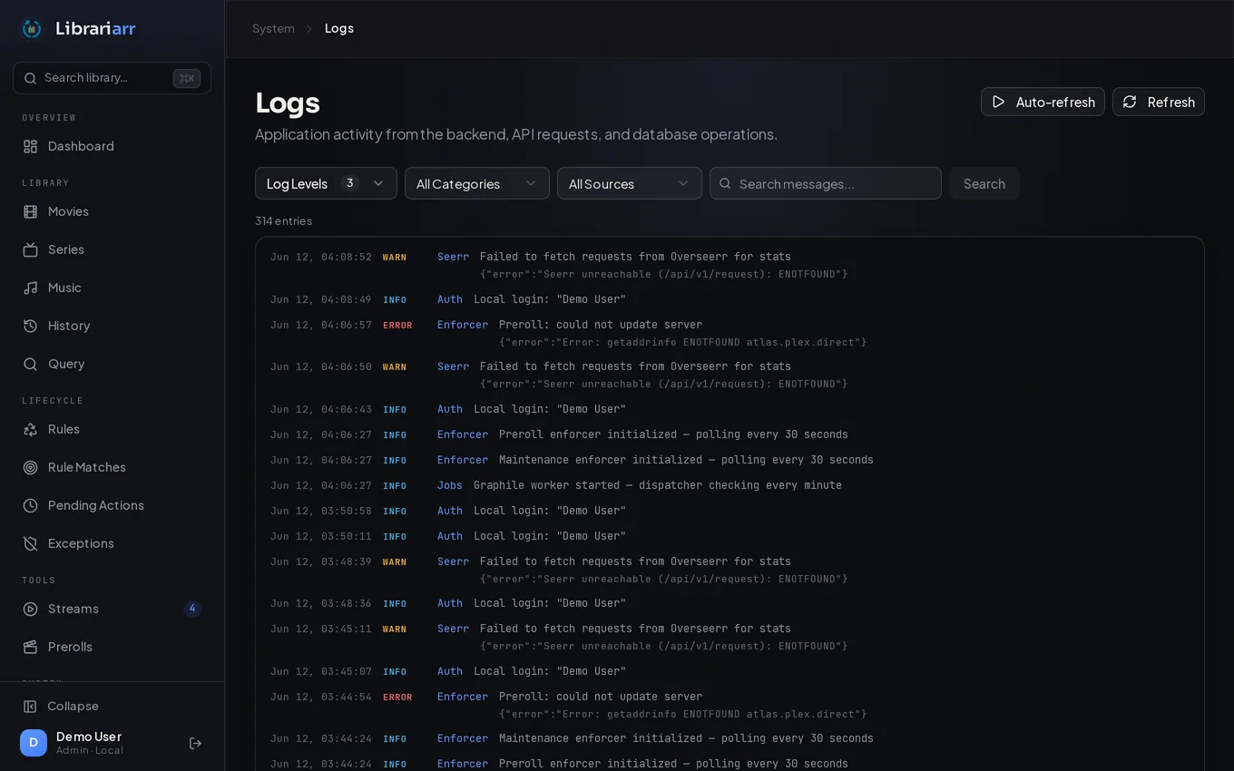Click the Search button
Screen dimensions: 1234x771
tap(984, 183)
